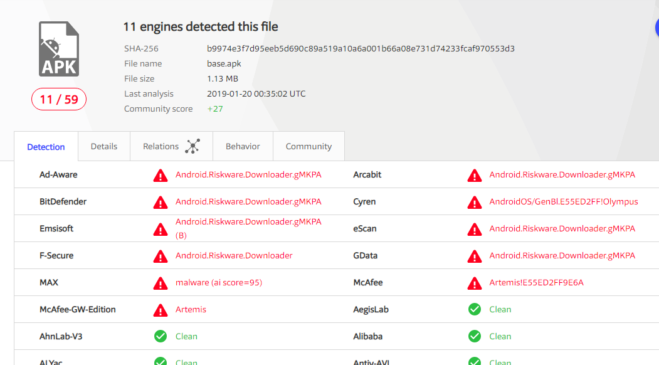The height and width of the screenshot is (365, 659).
Task: Click the Arcabit warning triangle icon
Action: [x=475, y=175]
